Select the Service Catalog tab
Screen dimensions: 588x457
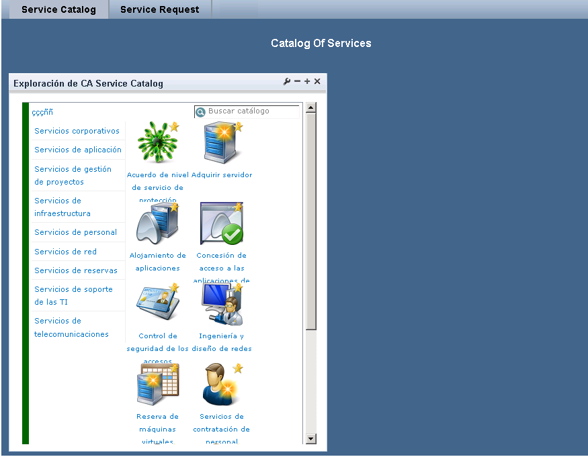(x=58, y=9)
